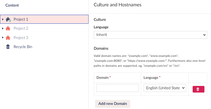
Task: Focus the Domain text input field
Action: pyautogui.click(x=117, y=88)
